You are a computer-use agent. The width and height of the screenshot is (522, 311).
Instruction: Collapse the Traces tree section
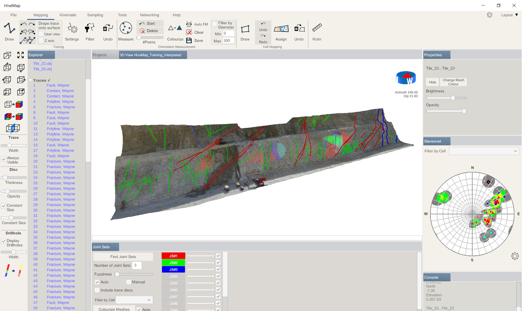click(30, 80)
